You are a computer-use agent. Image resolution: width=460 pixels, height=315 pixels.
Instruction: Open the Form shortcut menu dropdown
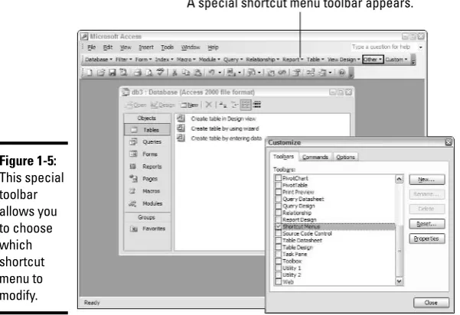coord(143,60)
